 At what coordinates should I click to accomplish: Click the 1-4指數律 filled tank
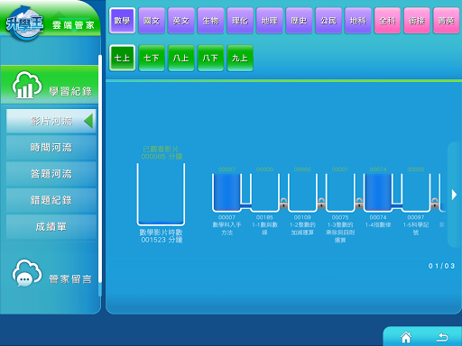(378, 193)
